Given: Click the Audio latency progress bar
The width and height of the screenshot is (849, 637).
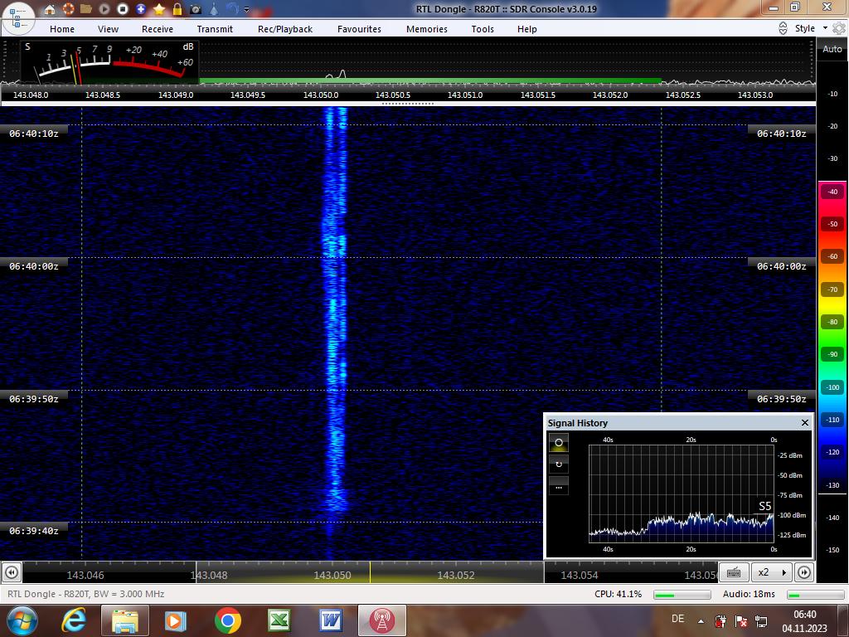Looking at the screenshot, I should [x=816, y=594].
